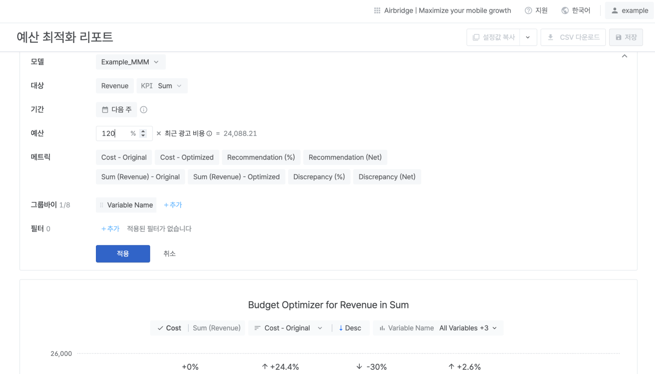Expand the arrow next to 설정값 복사
The height and width of the screenshot is (374, 655).
(528, 37)
